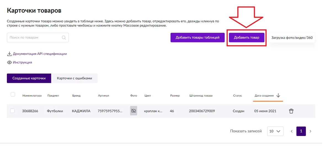Go to previous page arrow

pyautogui.click(x=292, y=131)
